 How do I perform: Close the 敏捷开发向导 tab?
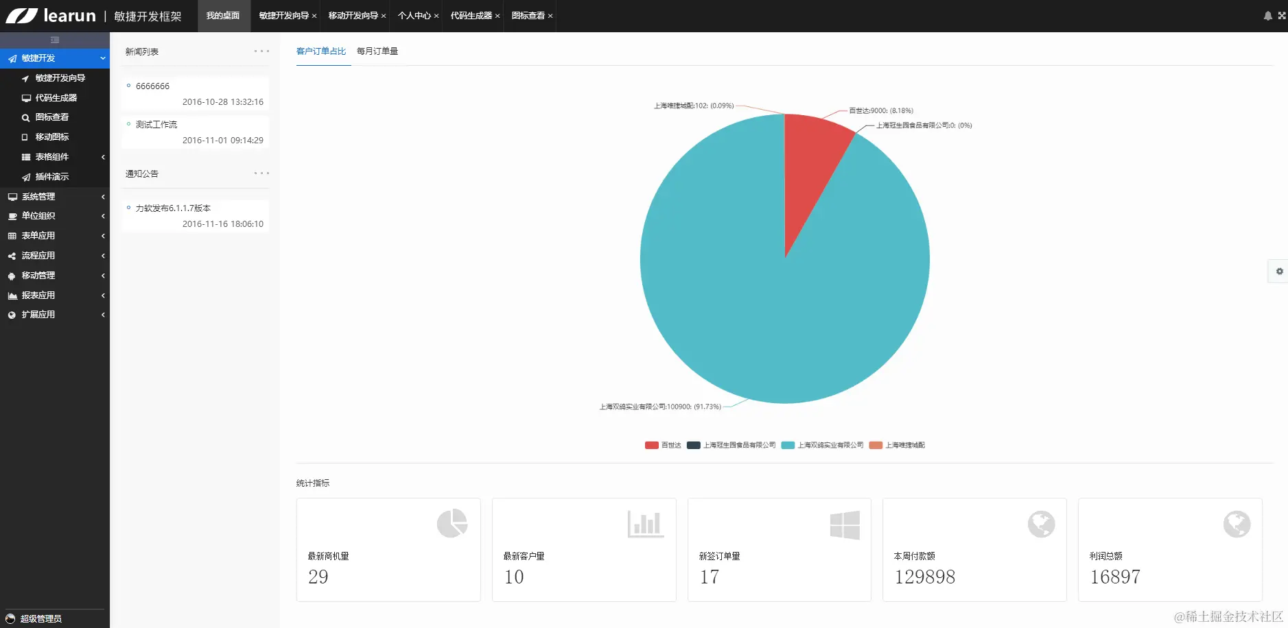(x=314, y=16)
